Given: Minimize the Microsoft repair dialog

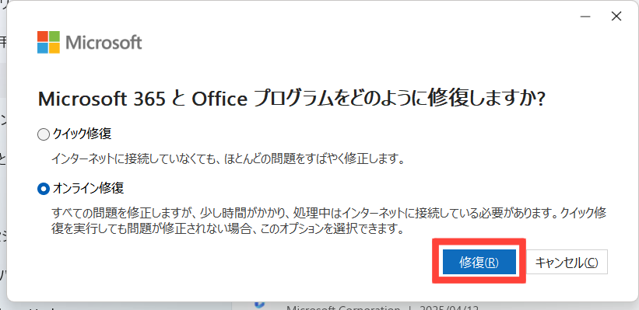Looking at the screenshot, I should [585, 16].
